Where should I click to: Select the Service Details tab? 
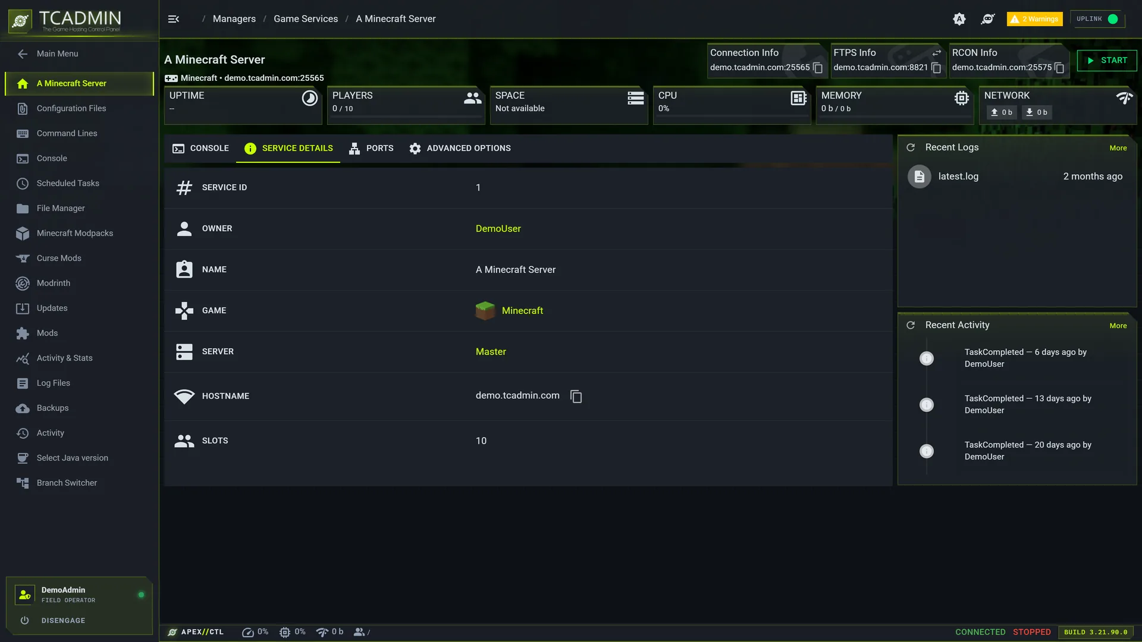[x=288, y=149]
